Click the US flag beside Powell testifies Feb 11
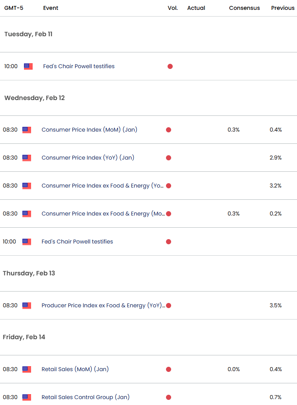Image resolution: width=297 pixels, height=405 pixels. [x=28, y=67]
